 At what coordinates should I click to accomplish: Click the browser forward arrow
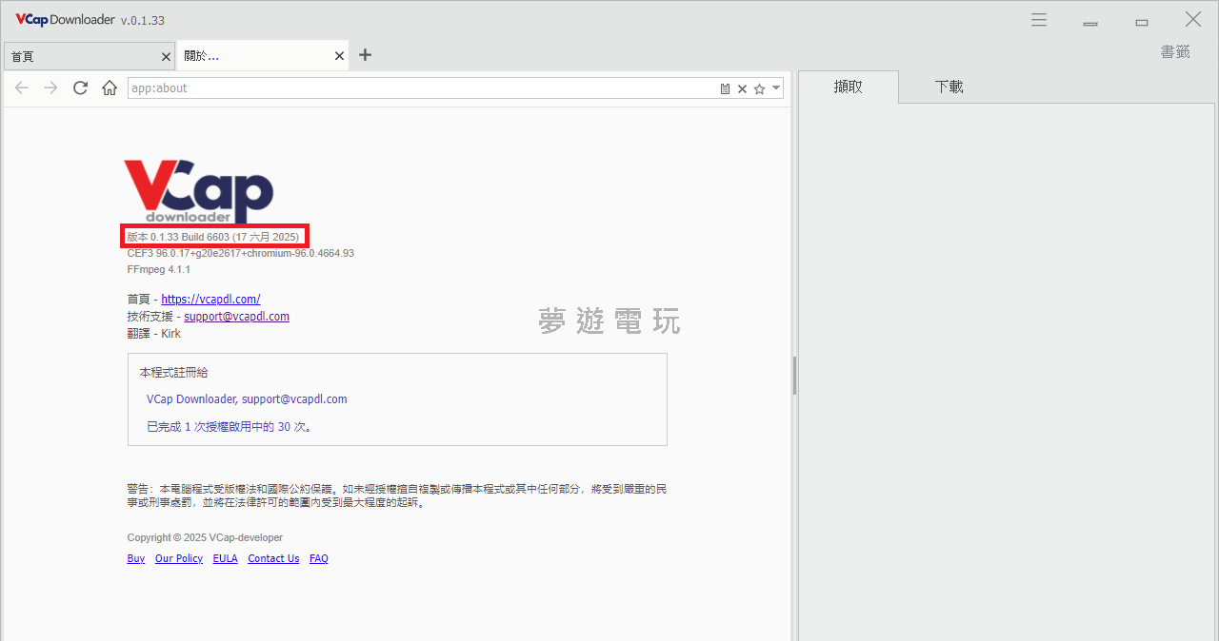51,88
